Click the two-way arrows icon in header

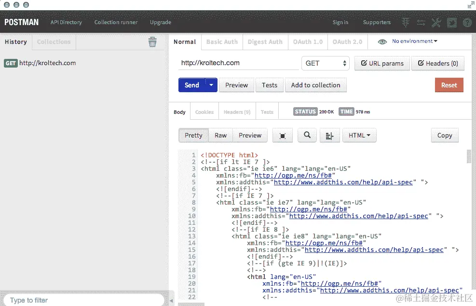coord(421,23)
